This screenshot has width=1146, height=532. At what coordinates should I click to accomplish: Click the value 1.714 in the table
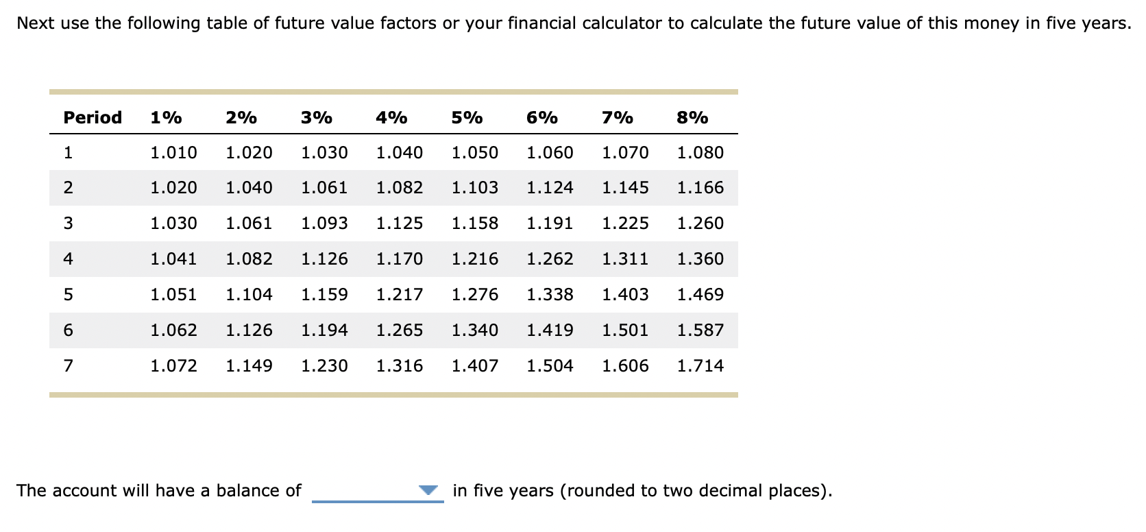coord(700,365)
